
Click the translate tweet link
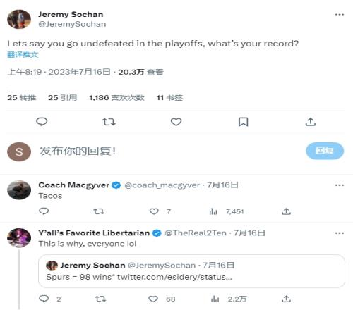click(x=23, y=55)
